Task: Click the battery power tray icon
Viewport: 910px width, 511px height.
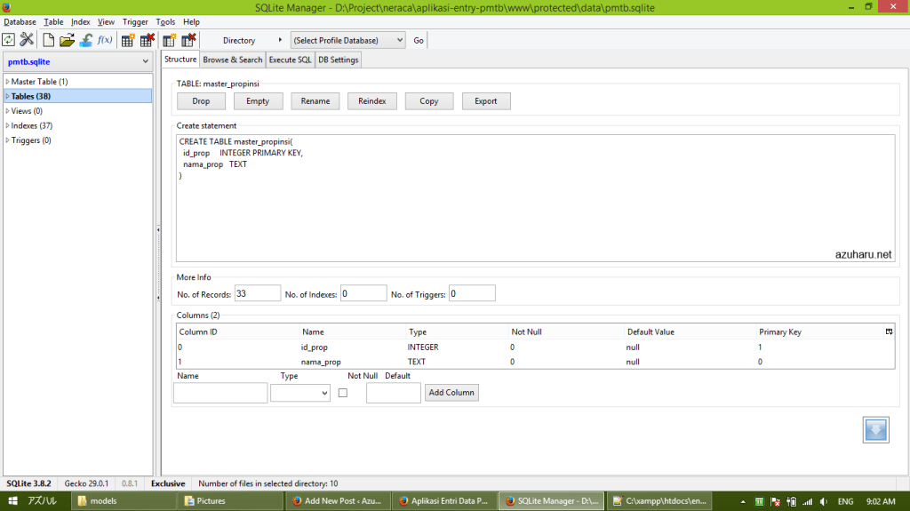Action: (x=791, y=501)
